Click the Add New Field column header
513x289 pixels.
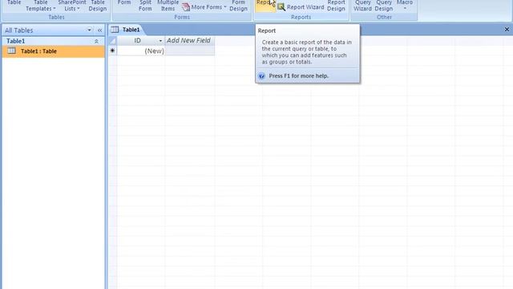[189, 41]
